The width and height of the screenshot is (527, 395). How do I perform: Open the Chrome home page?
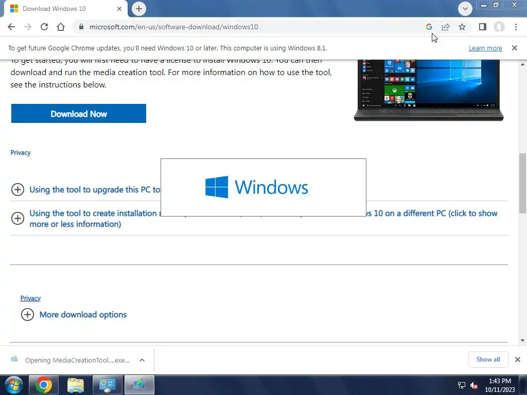click(x=61, y=27)
